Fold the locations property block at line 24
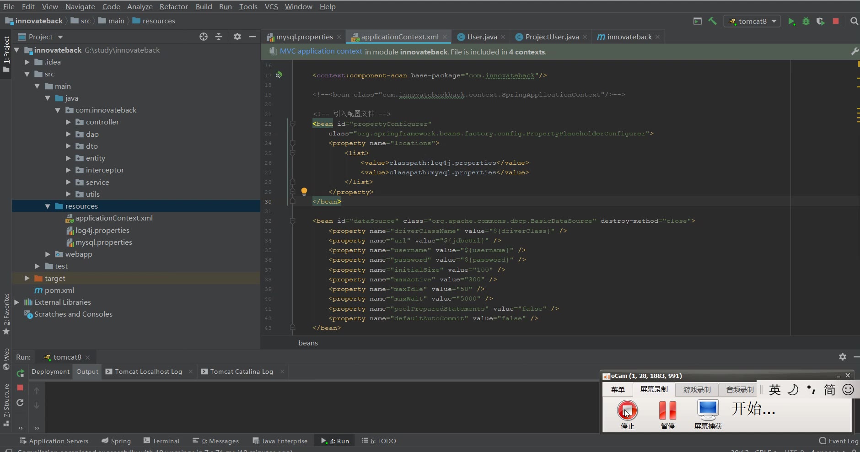The height and width of the screenshot is (452, 860). click(292, 143)
